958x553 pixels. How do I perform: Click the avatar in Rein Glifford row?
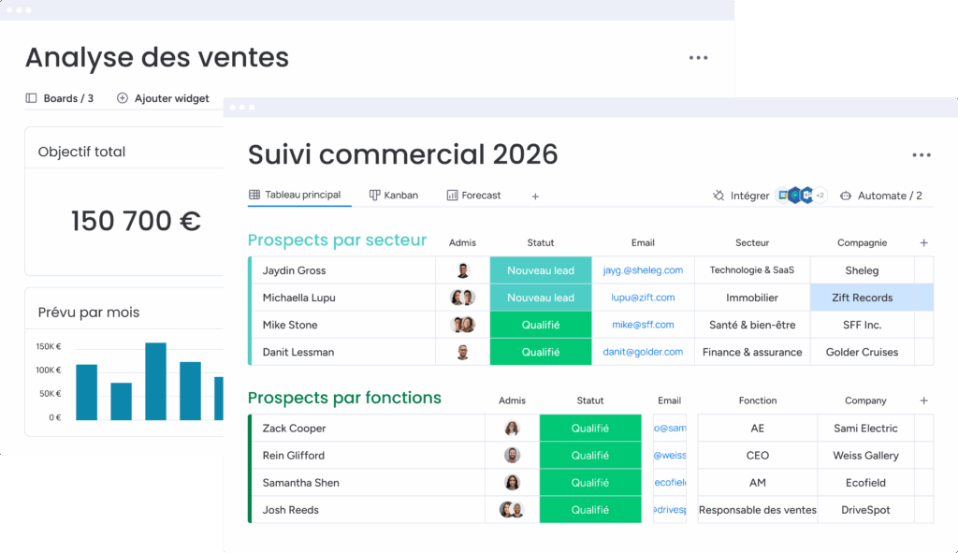point(512,456)
